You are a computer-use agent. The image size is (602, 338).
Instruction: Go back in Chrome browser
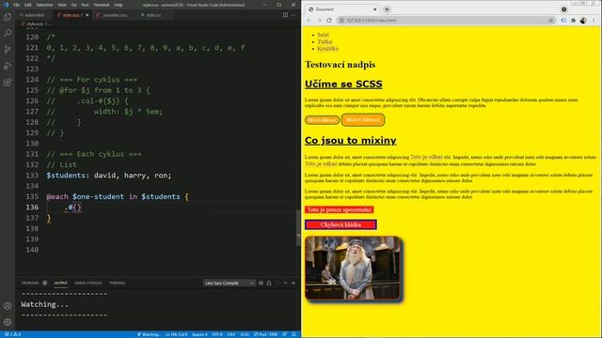[309, 21]
